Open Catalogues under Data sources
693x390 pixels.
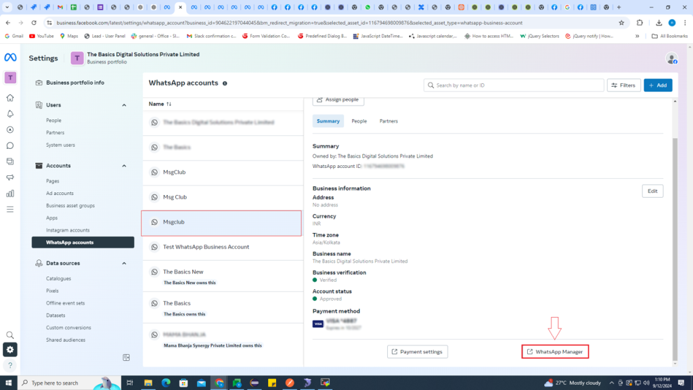click(x=58, y=278)
